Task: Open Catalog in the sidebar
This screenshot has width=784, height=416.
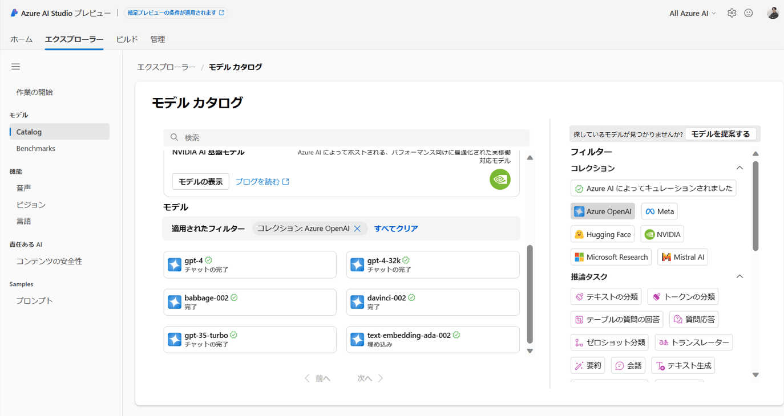Action: (x=59, y=132)
